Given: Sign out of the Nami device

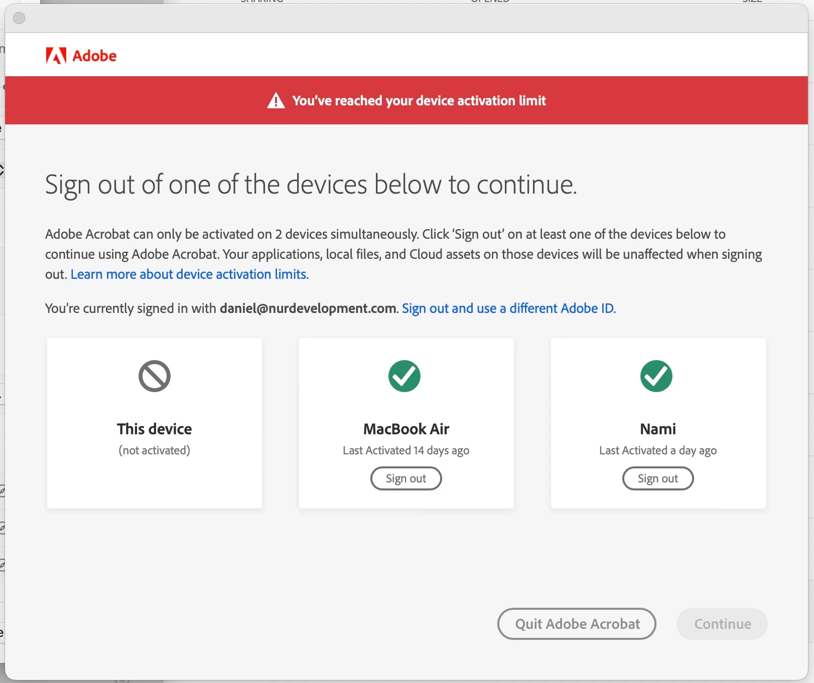Looking at the screenshot, I should coord(658,478).
